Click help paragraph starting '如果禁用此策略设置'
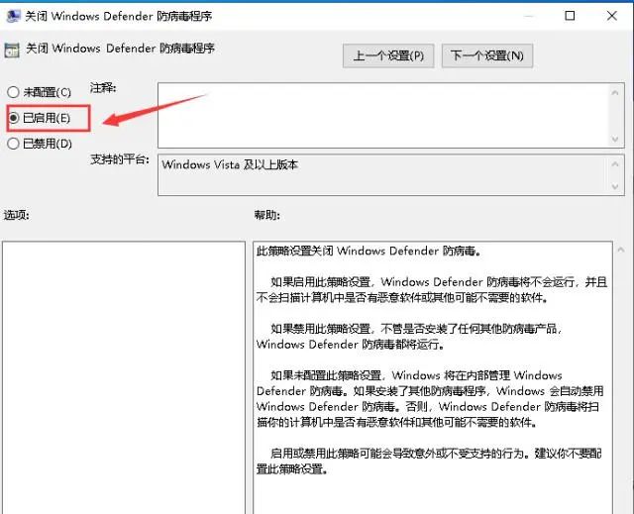The height and width of the screenshot is (514, 634). (409, 336)
